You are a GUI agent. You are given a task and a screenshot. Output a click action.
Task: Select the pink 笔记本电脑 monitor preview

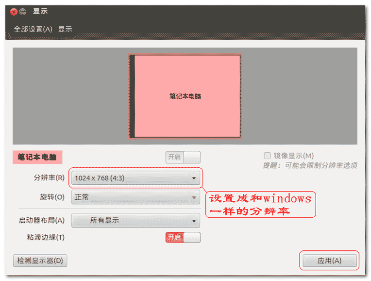[x=185, y=96]
